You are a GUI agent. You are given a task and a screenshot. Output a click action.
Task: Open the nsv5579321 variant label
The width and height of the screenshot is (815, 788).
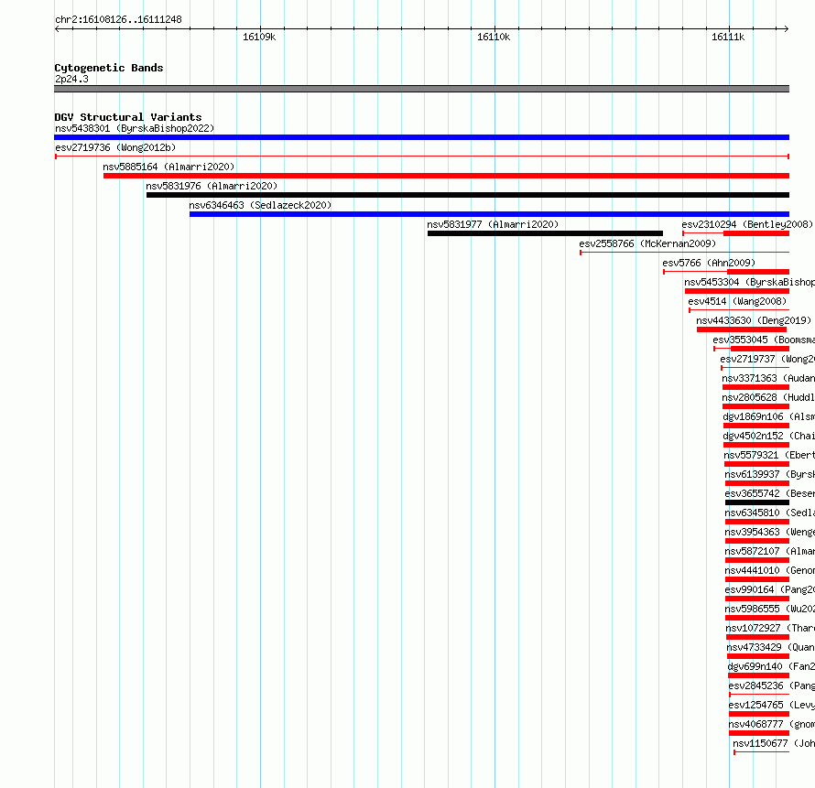tap(769, 455)
